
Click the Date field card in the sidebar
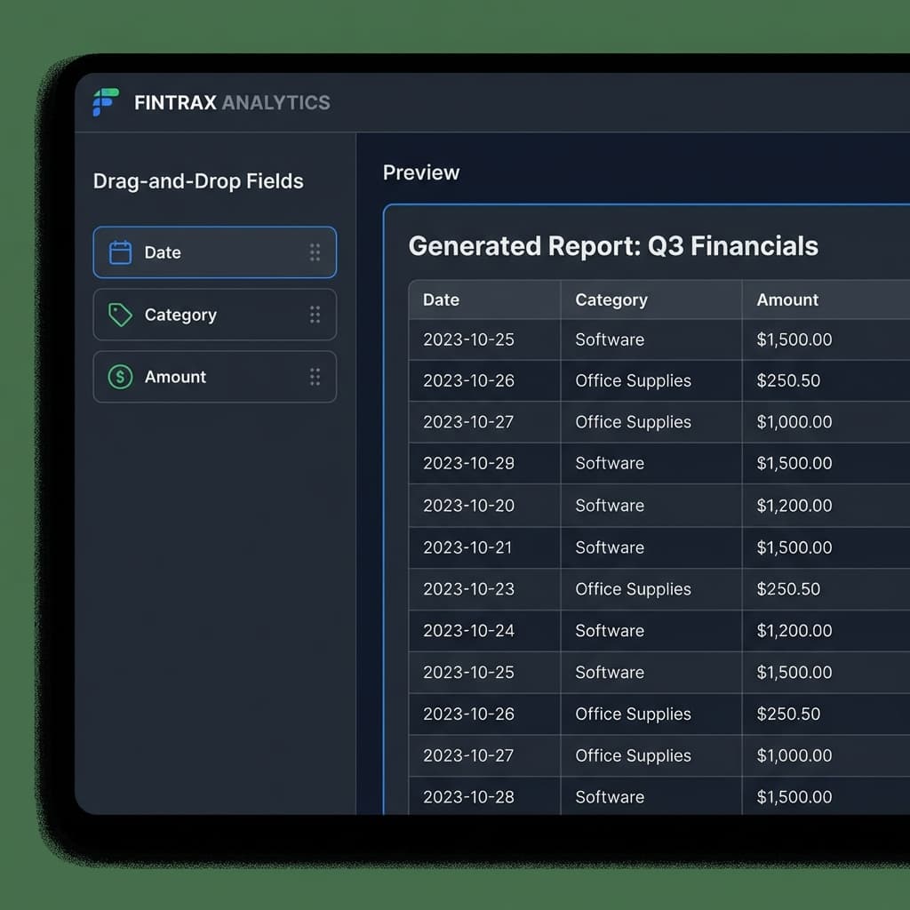coord(214,252)
